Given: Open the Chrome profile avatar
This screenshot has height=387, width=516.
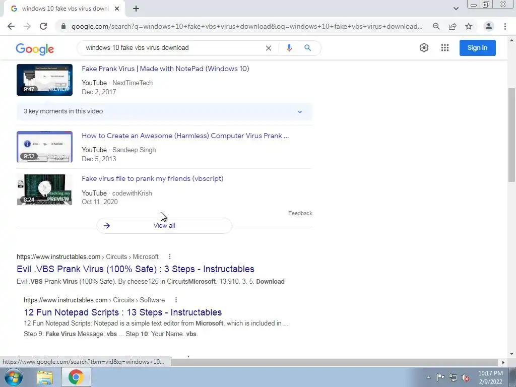Looking at the screenshot, I should point(489,26).
